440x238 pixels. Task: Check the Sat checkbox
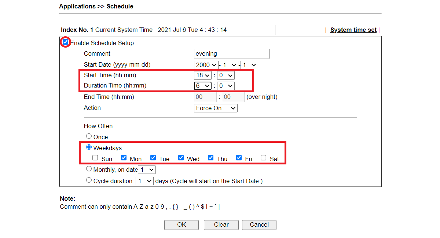click(x=263, y=158)
